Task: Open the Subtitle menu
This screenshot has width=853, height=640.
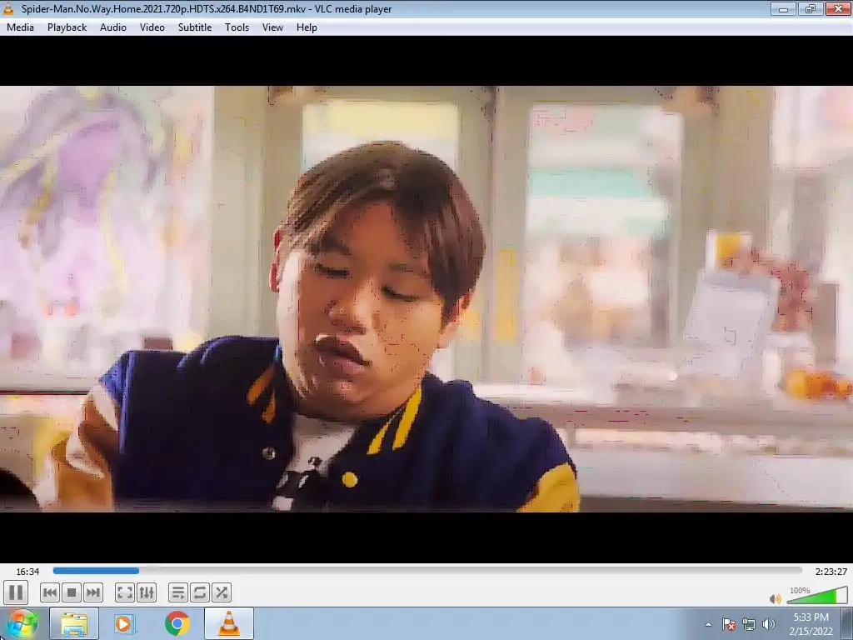Action: (x=195, y=27)
